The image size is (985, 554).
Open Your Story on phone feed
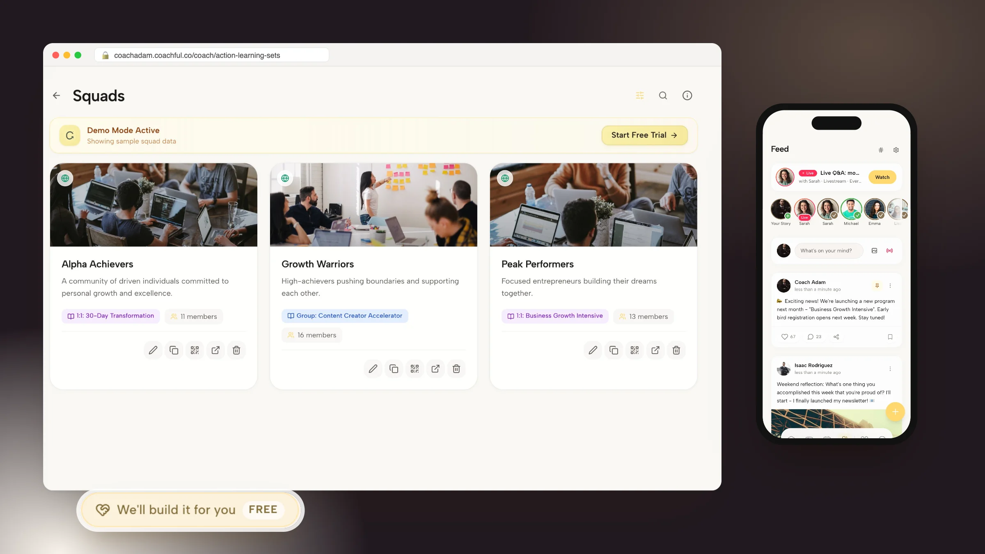(x=781, y=209)
